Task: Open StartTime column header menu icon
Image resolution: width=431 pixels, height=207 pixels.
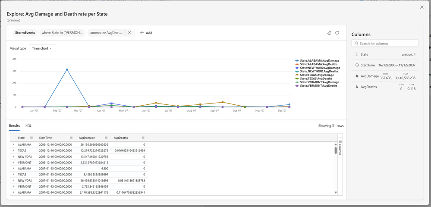Action: click(71, 138)
